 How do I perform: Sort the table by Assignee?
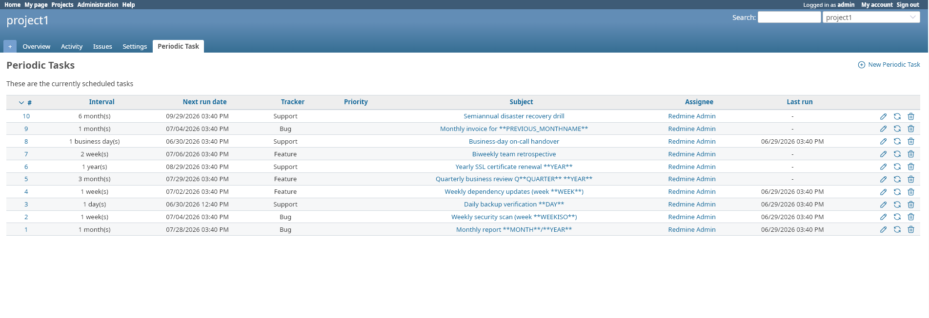pos(699,102)
